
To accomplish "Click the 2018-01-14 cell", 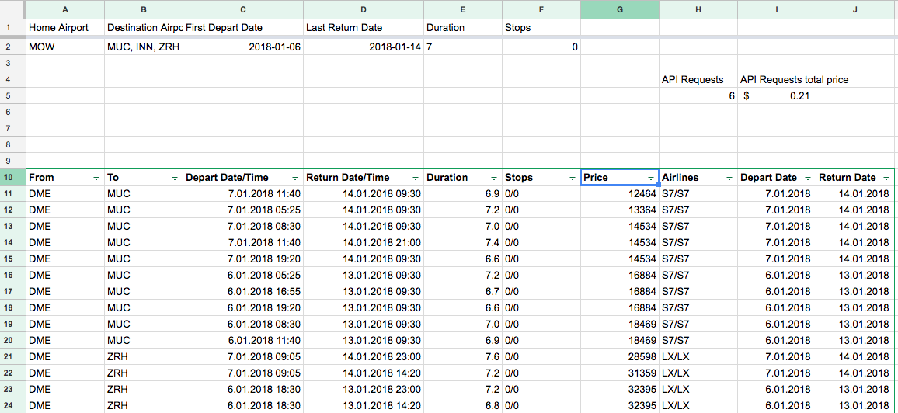I will tap(364, 47).
